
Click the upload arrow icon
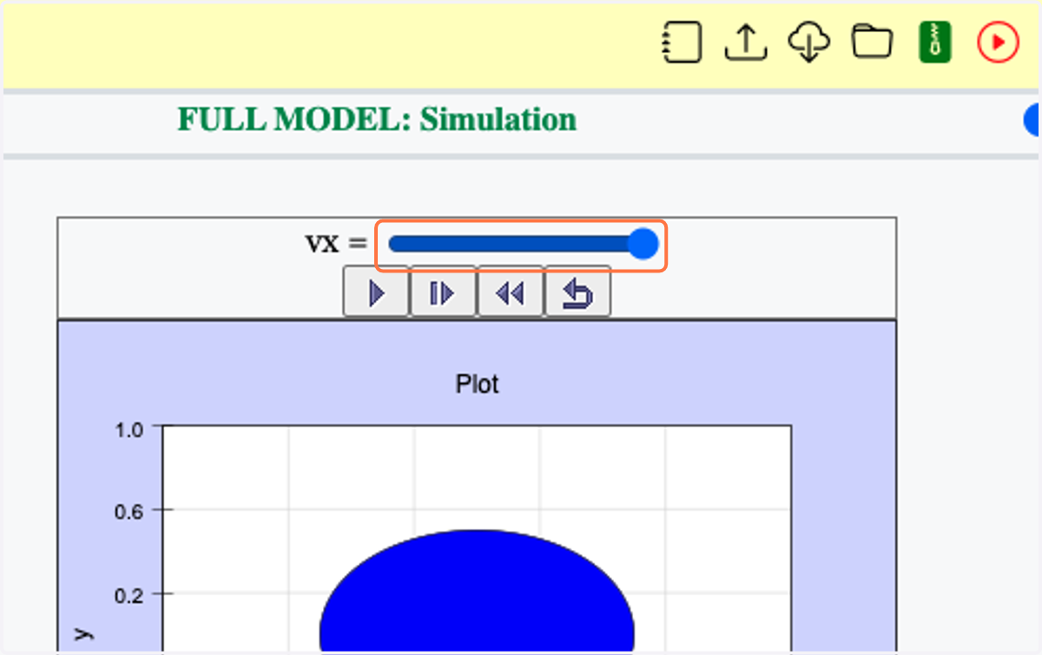(745, 42)
